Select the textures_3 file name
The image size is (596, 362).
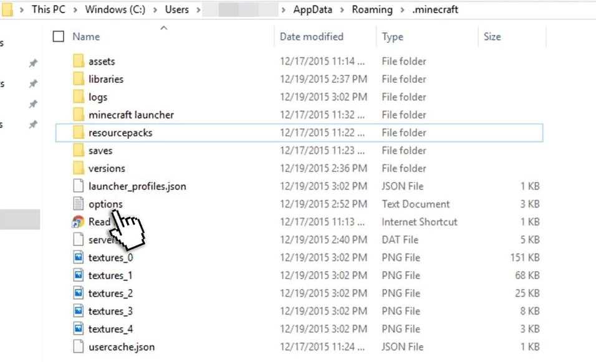[x=110, y=311]
